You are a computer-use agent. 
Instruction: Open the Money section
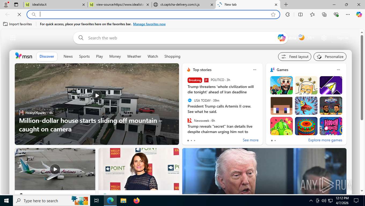[x=115, y=56]
